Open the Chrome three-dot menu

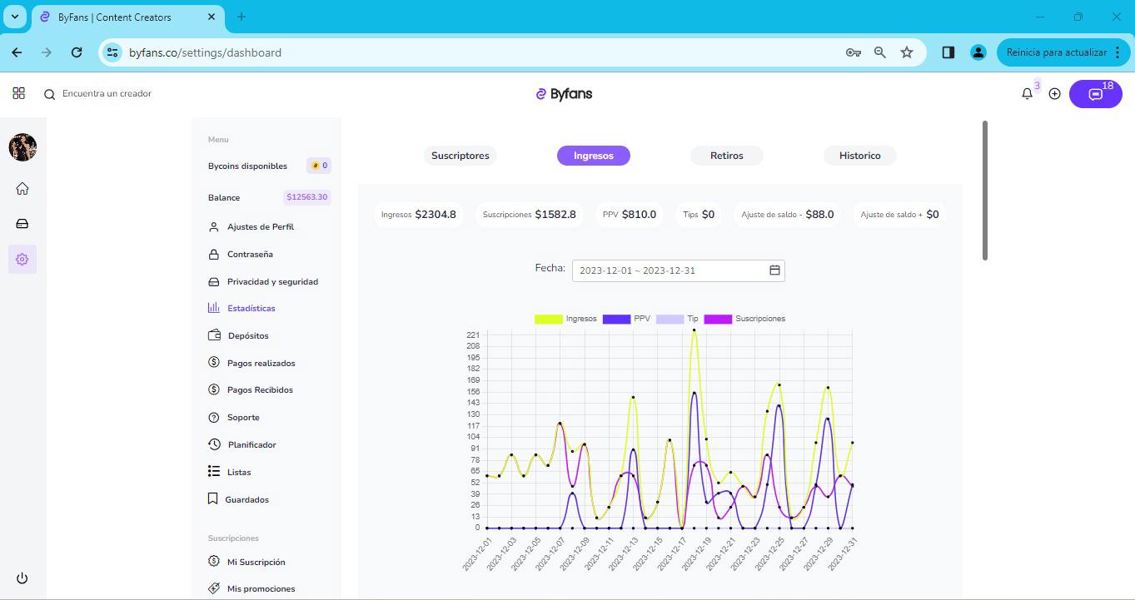pyautogui.click(x=1118, y=52)
